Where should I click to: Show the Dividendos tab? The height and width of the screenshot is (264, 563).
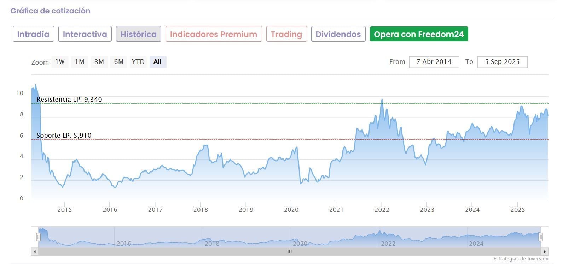click(x=338, y=34)
